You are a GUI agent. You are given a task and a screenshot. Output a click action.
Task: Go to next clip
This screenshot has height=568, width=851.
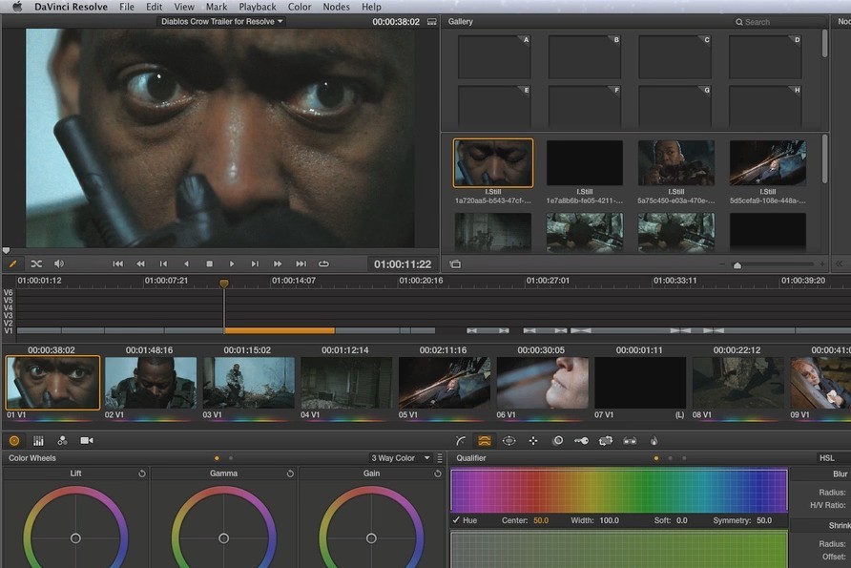(x=255, y=263)
